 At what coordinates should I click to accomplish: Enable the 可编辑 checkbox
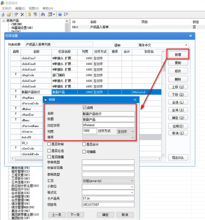[x=84, y=152]
